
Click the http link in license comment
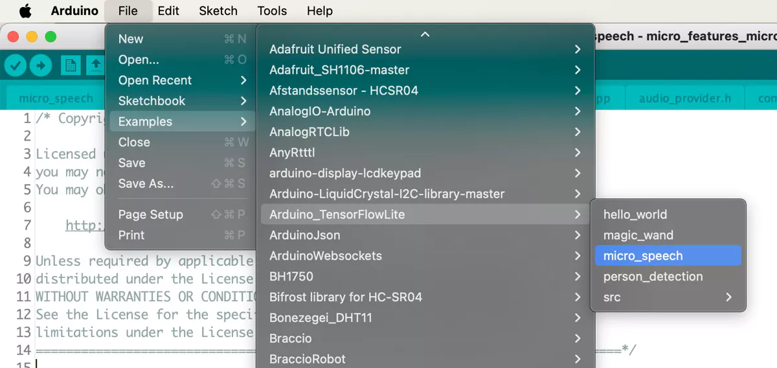click(85, 225)
